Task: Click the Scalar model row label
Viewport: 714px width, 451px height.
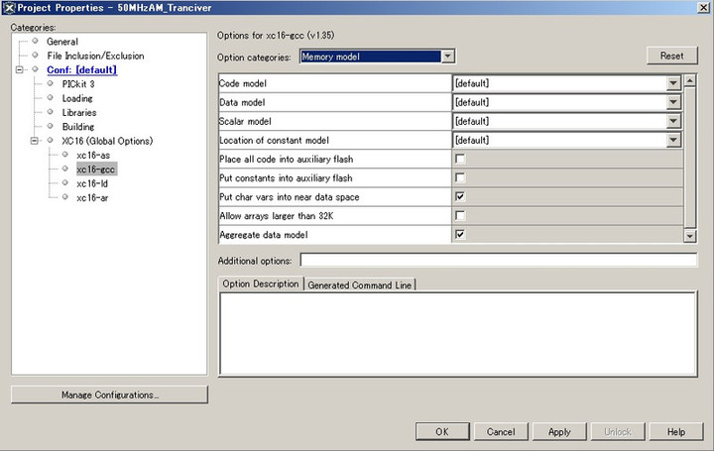Action: click(x=245, y=121)
